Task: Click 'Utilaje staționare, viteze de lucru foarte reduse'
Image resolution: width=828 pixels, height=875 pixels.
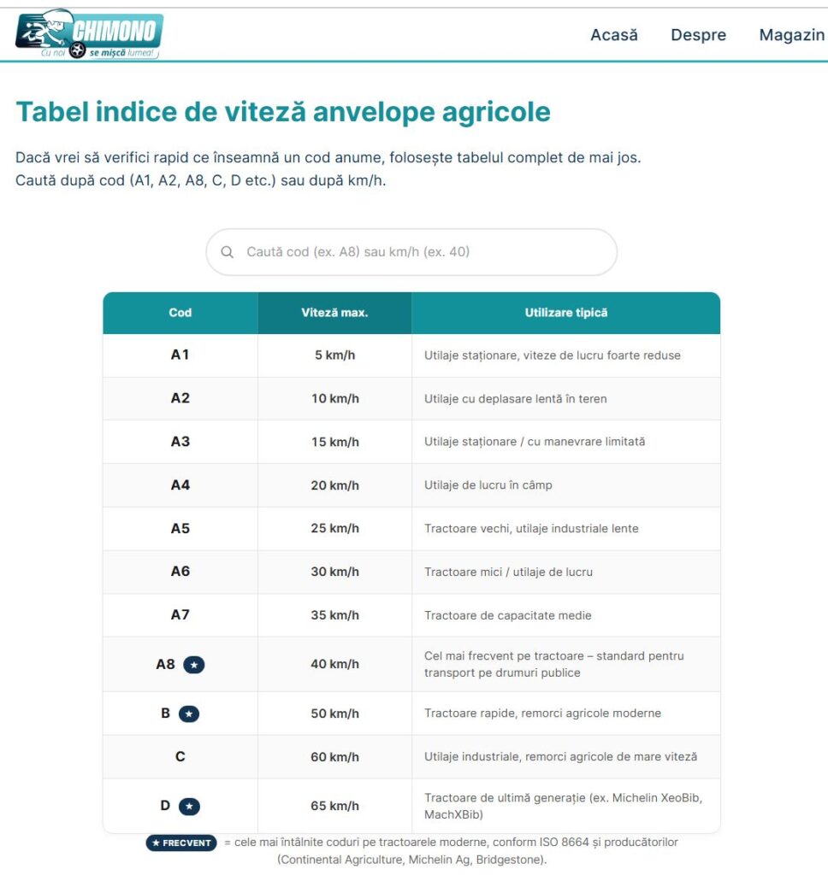Action: tap(552, 355)
